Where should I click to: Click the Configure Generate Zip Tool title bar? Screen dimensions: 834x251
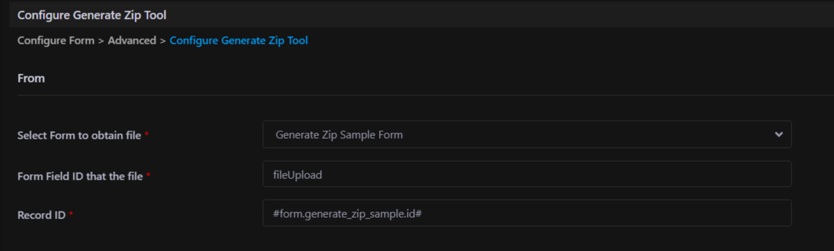tap(417, 14)
